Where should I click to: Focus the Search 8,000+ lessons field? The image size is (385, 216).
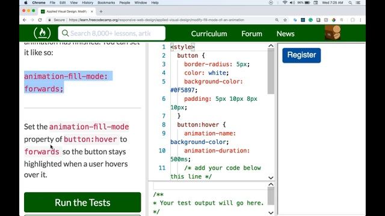[x=112, y=34]
